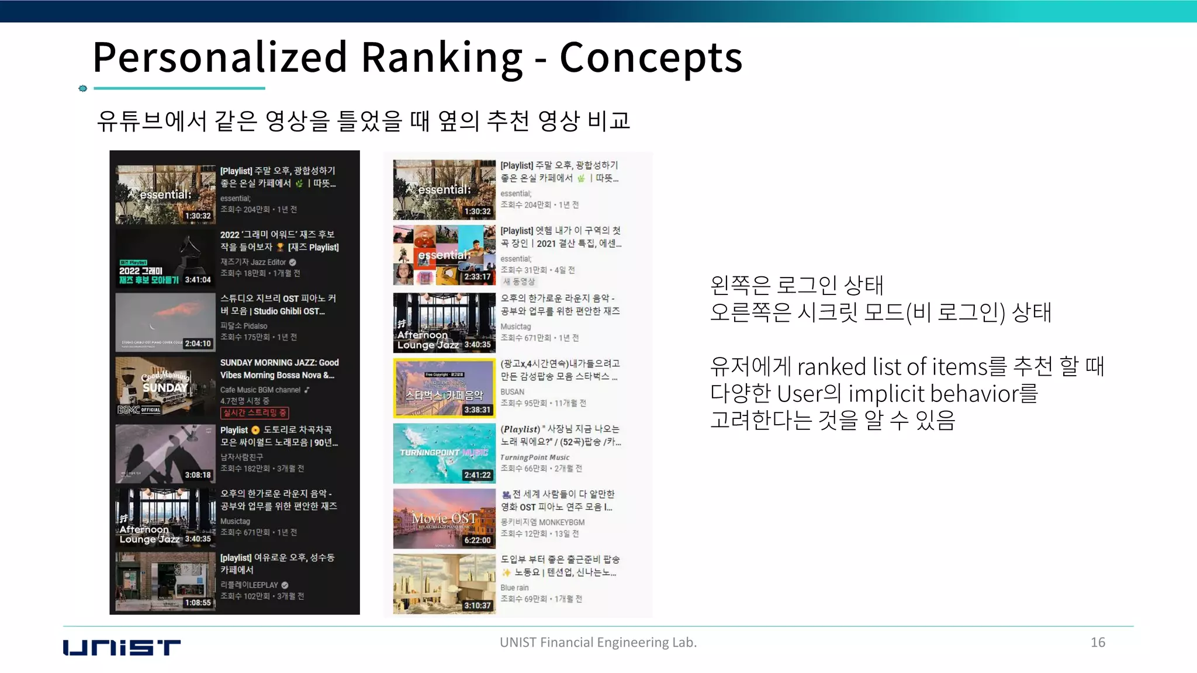The height and width of the screenshot is (673, 1197).
Task: Click the title '2022 그래미 어워드 재즈 후보'
Action: point(279,241)
